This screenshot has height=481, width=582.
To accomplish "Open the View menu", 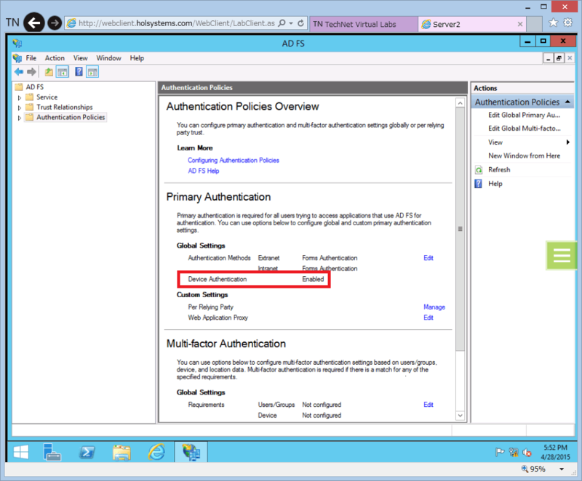I will click(80, 58).
